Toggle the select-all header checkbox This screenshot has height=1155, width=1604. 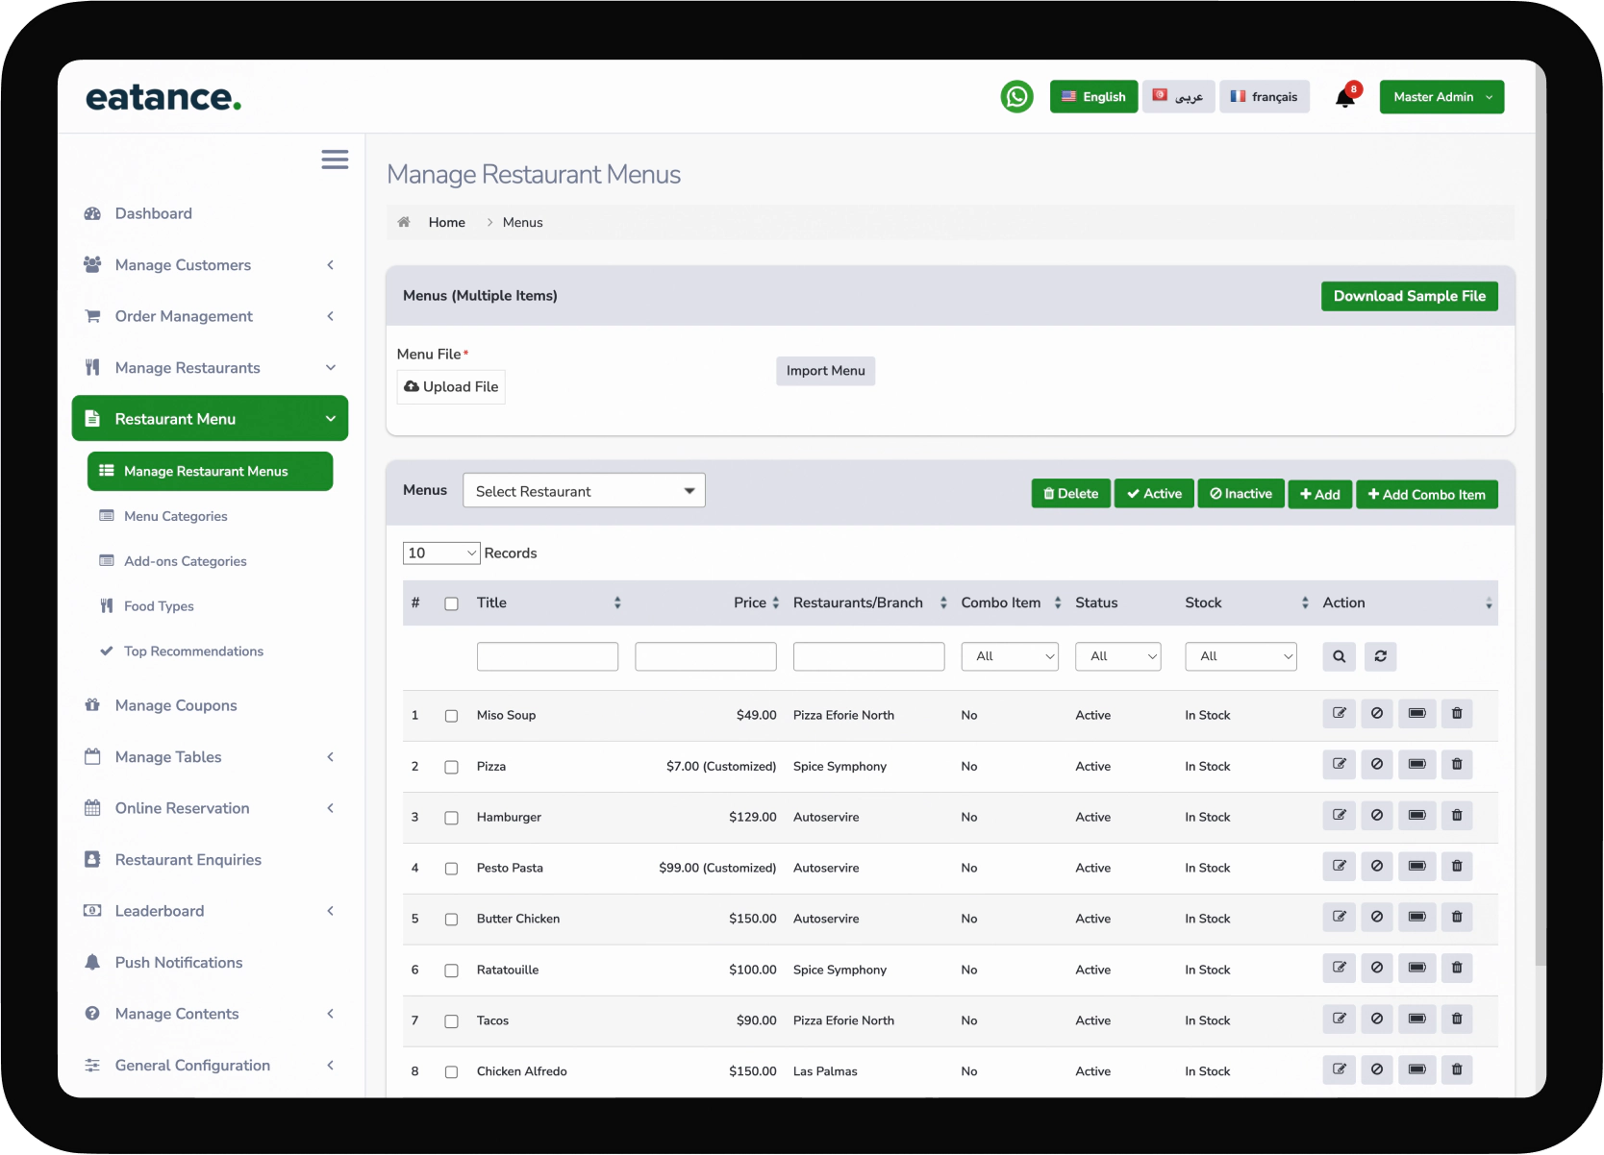click(451, 603)
